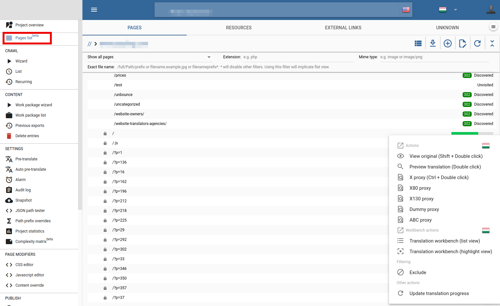Click the Mime type filter input field
Screen dimensions: 500x306
coord(435,57)
